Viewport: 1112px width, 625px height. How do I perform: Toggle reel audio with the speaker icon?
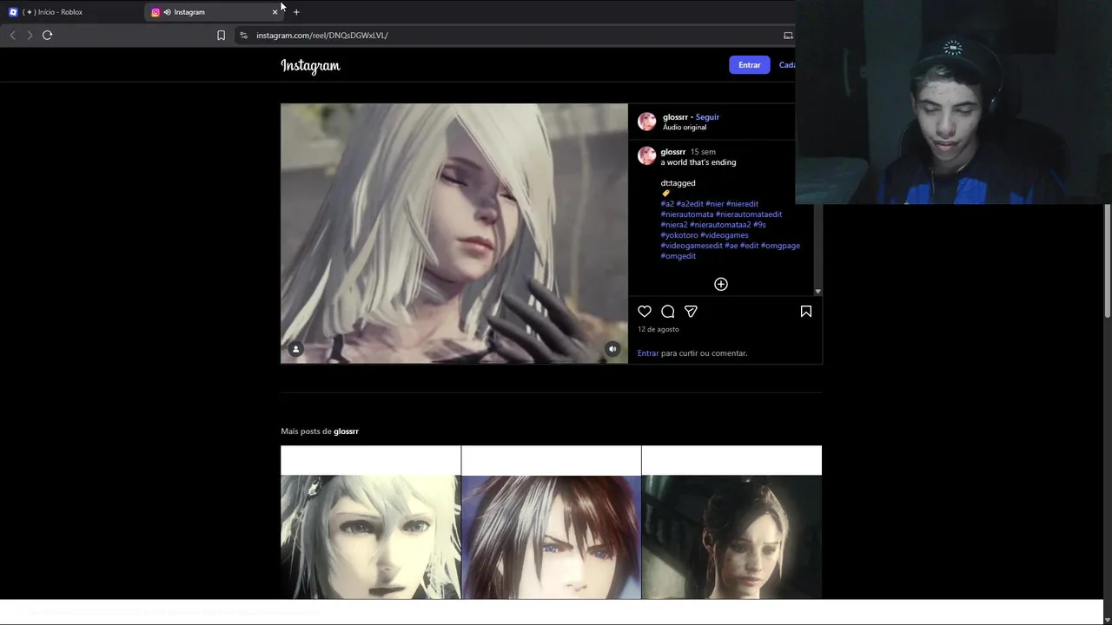[x=612, y=349]
